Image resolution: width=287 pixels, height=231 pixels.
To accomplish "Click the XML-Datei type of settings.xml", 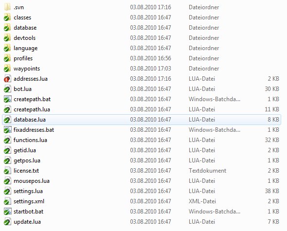I will [202, 201].
